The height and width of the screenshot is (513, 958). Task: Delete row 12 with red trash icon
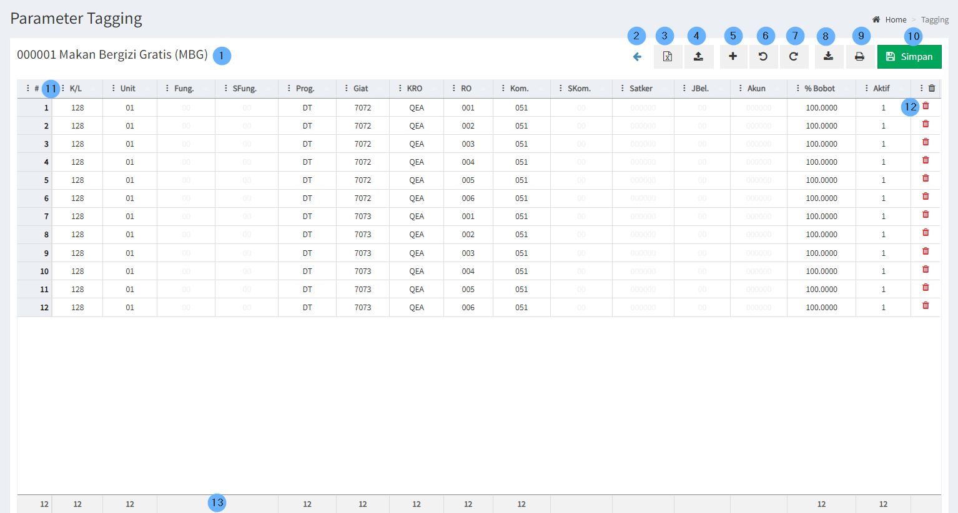point(926,306)
